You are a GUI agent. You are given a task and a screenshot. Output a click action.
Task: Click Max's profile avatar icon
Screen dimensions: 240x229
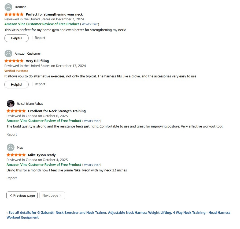[10, 148]
